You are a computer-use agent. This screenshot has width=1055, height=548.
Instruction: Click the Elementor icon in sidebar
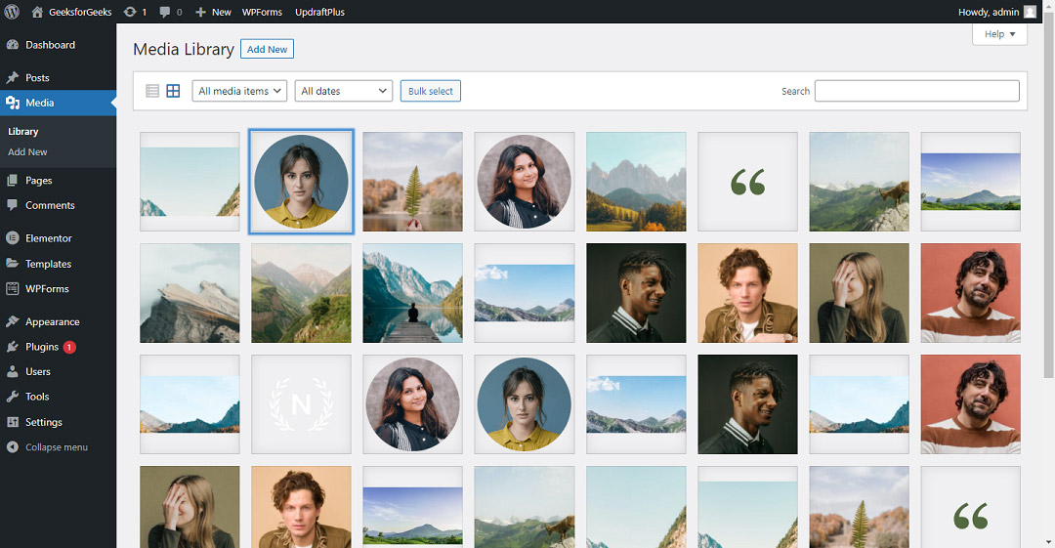12,237
